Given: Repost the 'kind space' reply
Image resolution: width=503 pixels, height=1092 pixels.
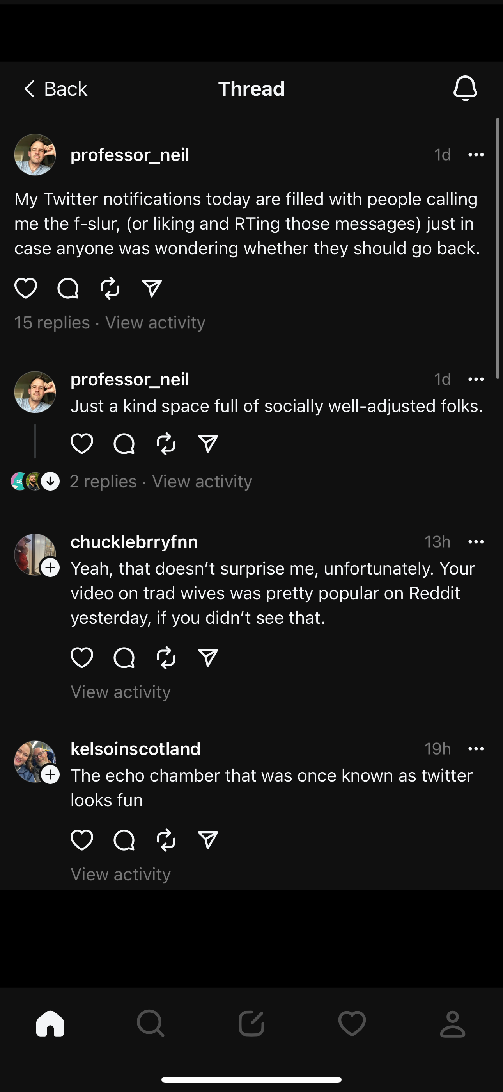Looking at the screenshot, I should 166,443.
